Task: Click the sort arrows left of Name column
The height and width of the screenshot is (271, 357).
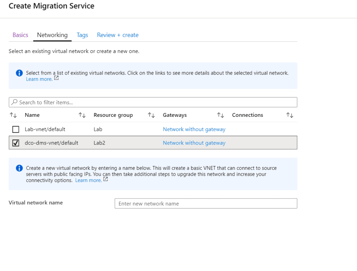Action: [x=13, y=115]
